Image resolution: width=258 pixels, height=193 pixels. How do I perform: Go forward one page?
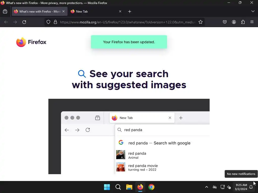(x=15, y=22)
